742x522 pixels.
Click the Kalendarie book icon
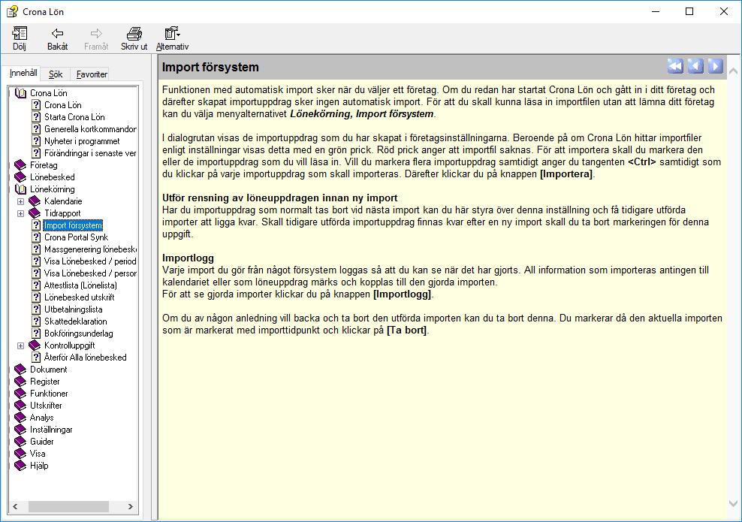point(35,201)
